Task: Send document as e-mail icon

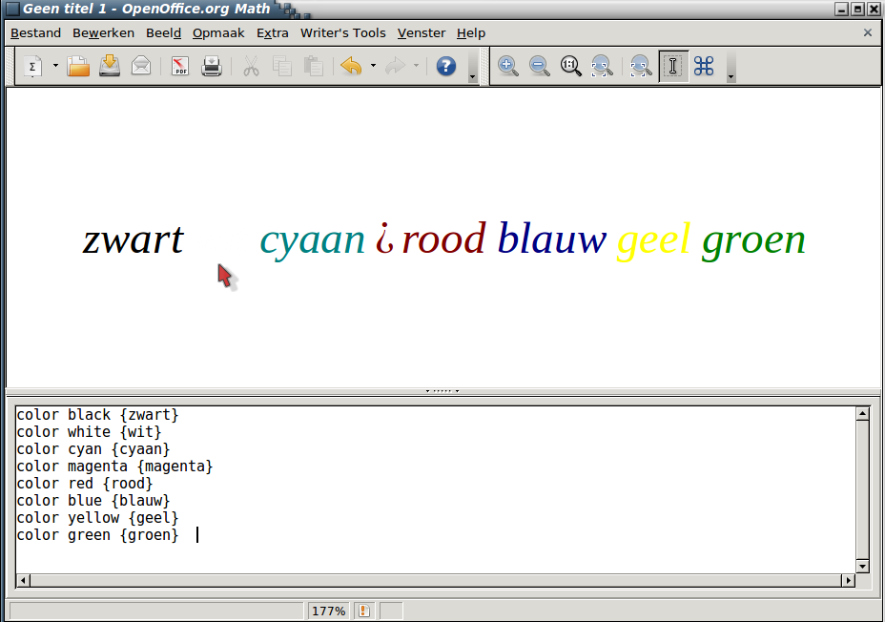Action: [141, 66]
